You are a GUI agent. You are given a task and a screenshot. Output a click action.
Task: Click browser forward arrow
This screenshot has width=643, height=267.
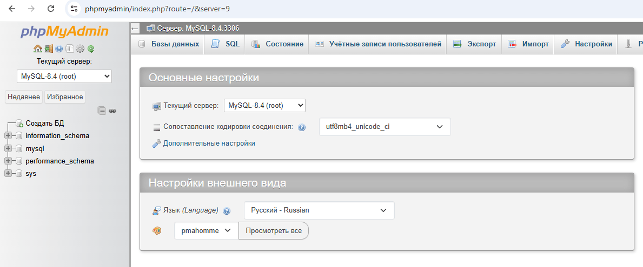click(31, 9)
